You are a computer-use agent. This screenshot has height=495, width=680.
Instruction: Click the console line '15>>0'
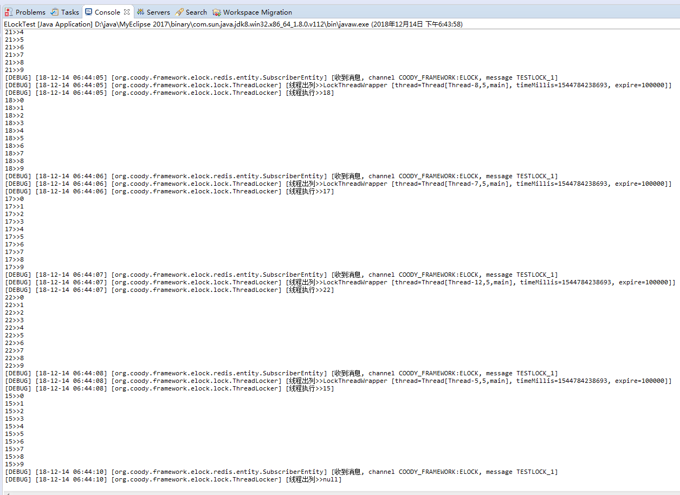tap(14, 396)
